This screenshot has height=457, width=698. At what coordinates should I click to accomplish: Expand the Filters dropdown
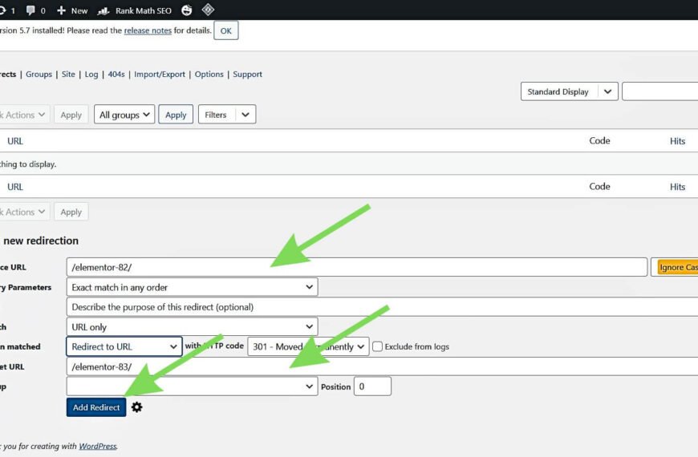click(x=227, y=115)
